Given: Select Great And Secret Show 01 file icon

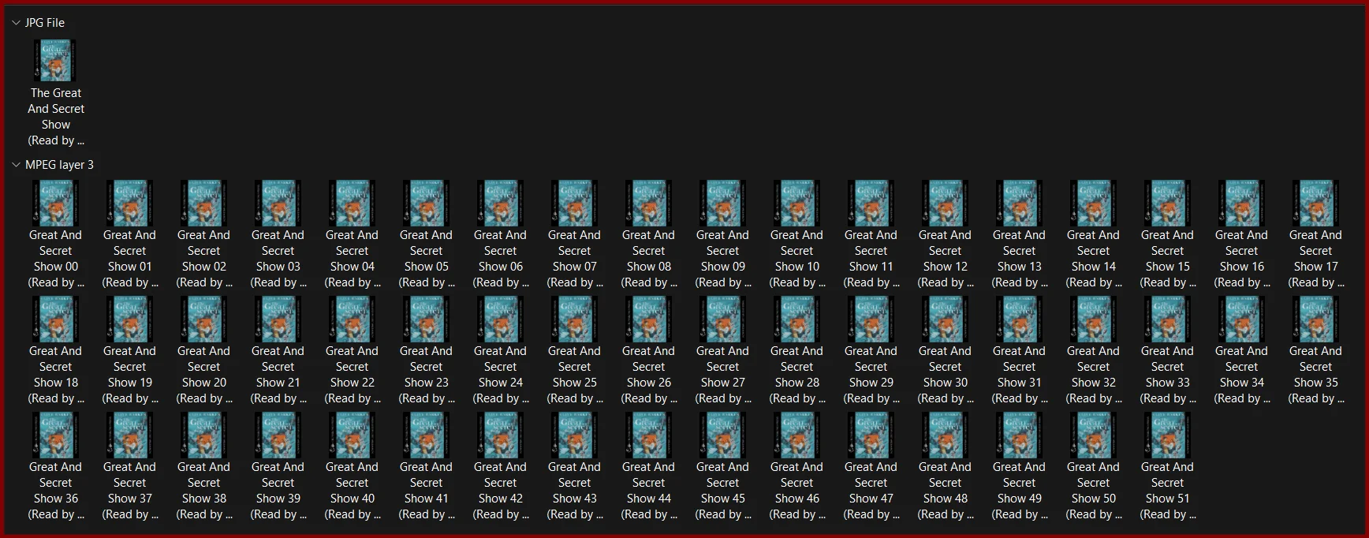Looking at the screenshot, I should pyautogui.click(x=130, y=203).
